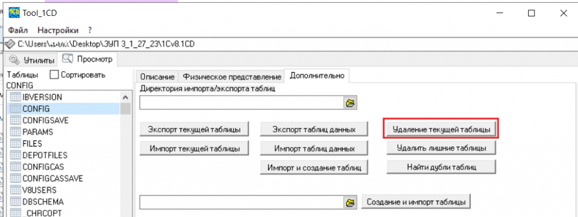Screen dimensions: 578x217
Task: Select the V8USERS table name
Action: pyautogui.click(x=39, y=190)
